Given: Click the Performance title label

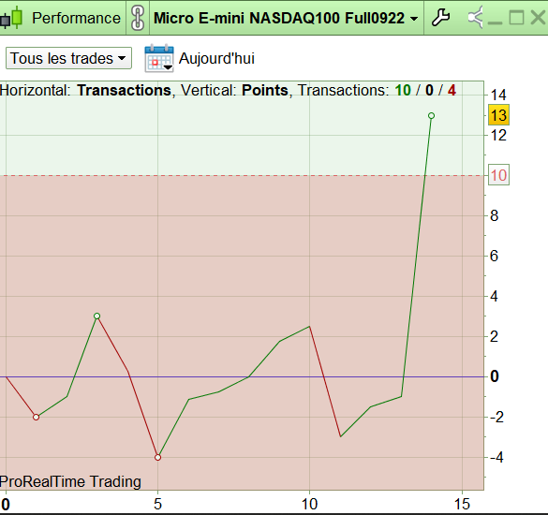Looking at the screenshot, I should pos(76,18).
